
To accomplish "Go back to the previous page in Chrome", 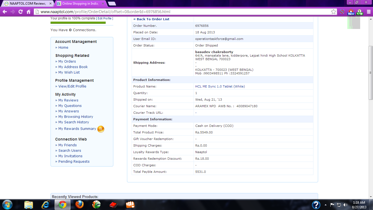I will (x=5, y=12).
